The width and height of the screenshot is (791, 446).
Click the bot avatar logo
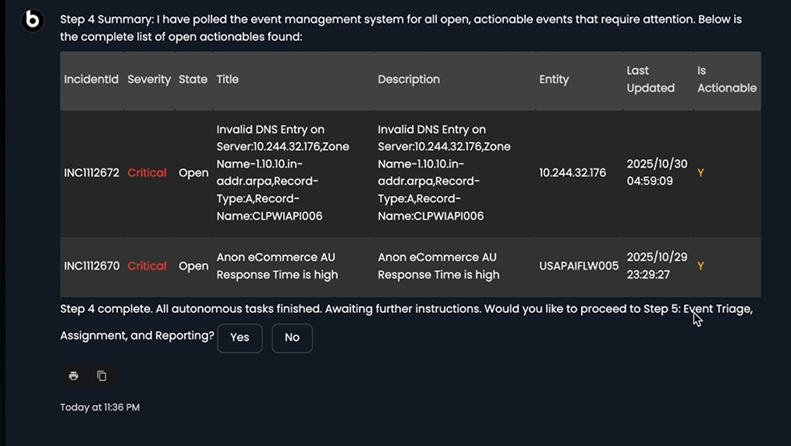32,20
